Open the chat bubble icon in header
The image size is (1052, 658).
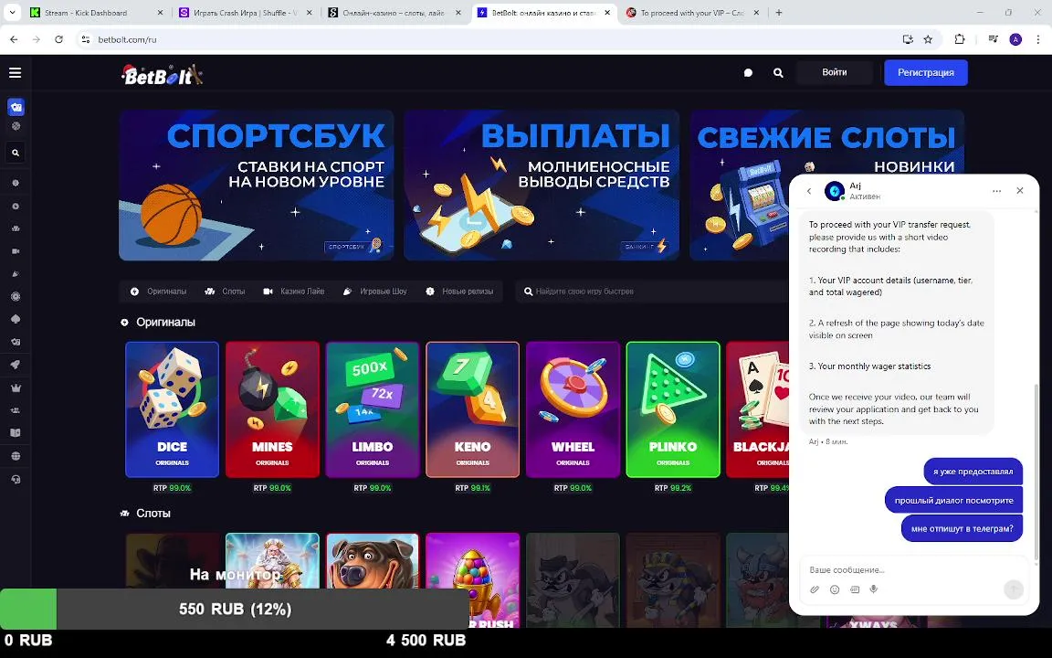coord(748,72)
